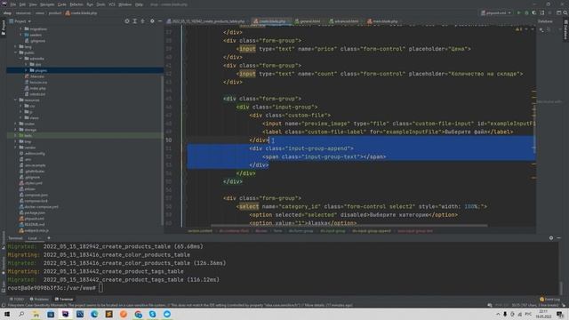Image resolution: width=569 pixels, height=320 pixels.
Task: Open the Project view dropdown
Action: 20,21
